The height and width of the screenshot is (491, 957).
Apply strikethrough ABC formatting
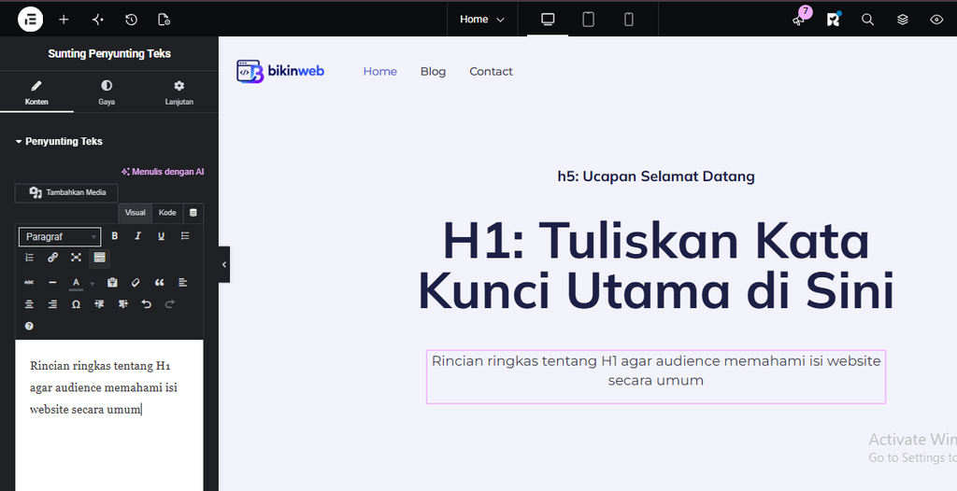pyautogui.click(x=29, y=283)
